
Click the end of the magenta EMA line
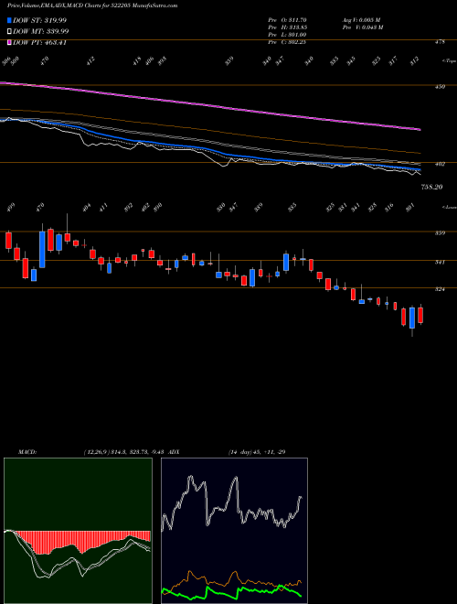point(420,130)
